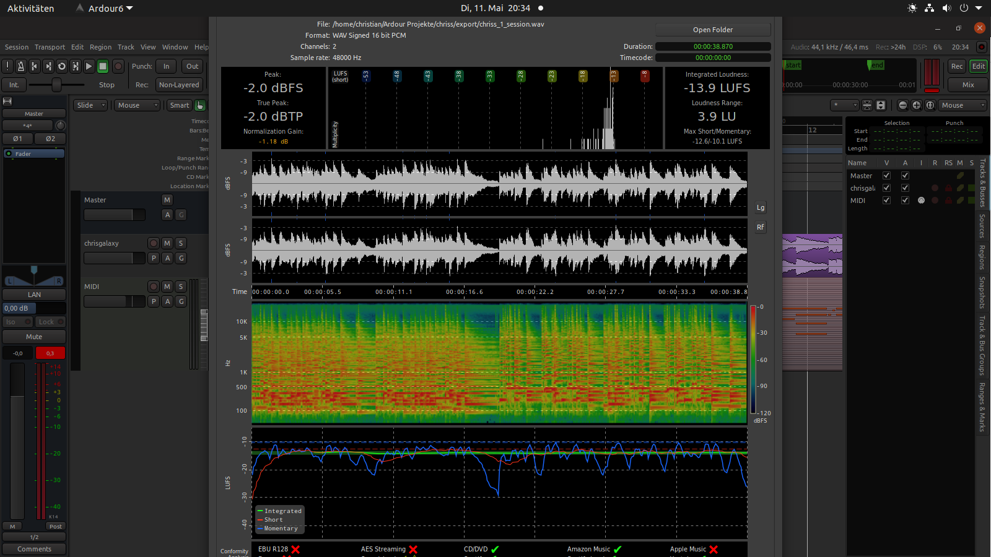The image size is (991, 557).
Task: Open the Slide edit mode dropdown
Action: 90,105
